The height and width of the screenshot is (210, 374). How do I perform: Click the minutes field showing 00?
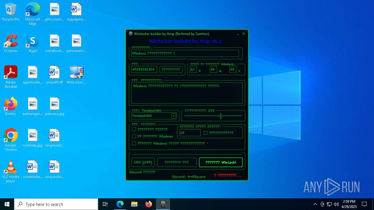(x=213, y=69)
